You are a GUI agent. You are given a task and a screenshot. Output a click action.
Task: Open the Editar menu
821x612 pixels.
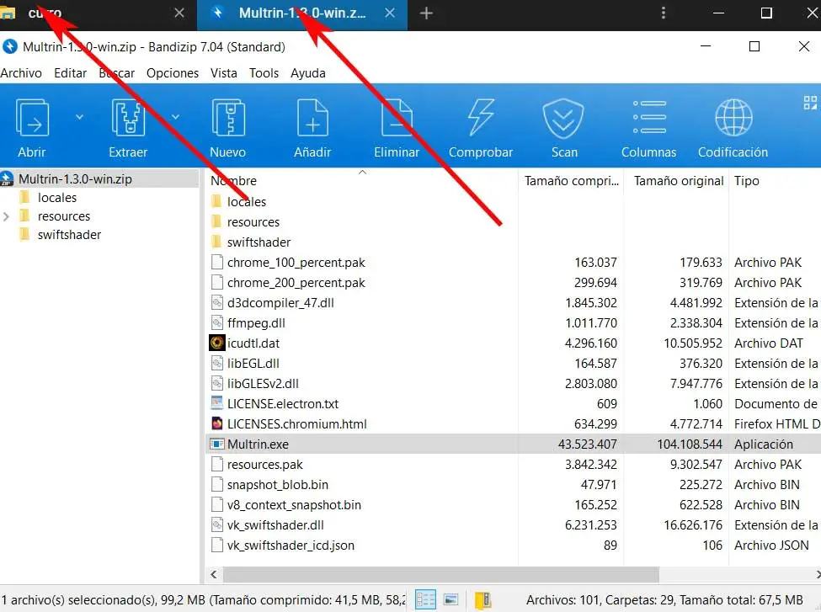click(70, 72)
